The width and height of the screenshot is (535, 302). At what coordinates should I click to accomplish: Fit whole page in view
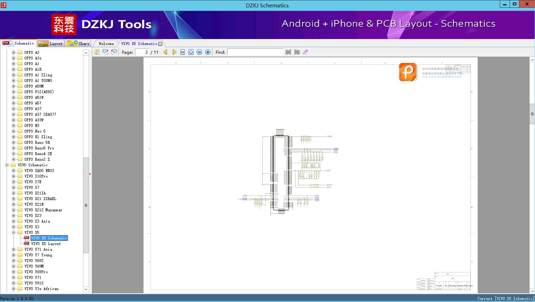191,52
